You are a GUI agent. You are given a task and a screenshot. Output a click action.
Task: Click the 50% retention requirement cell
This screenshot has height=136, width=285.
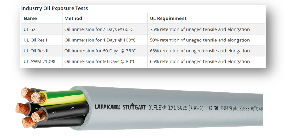[200, 40]
